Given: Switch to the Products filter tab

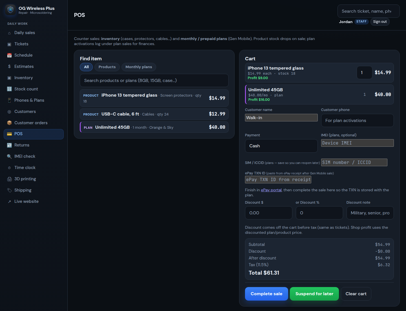Looking at the screenshot, I should (x=107, y=67).
